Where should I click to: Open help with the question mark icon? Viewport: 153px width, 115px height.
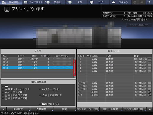click(149, 2)
